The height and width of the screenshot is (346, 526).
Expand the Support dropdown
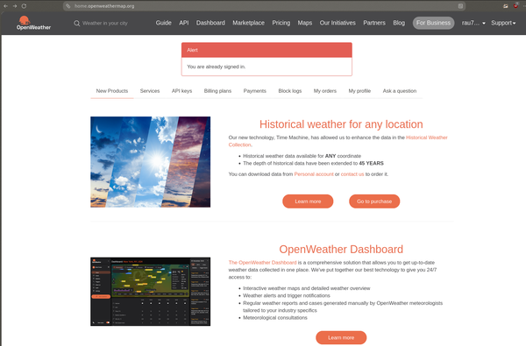click(503, 23)
